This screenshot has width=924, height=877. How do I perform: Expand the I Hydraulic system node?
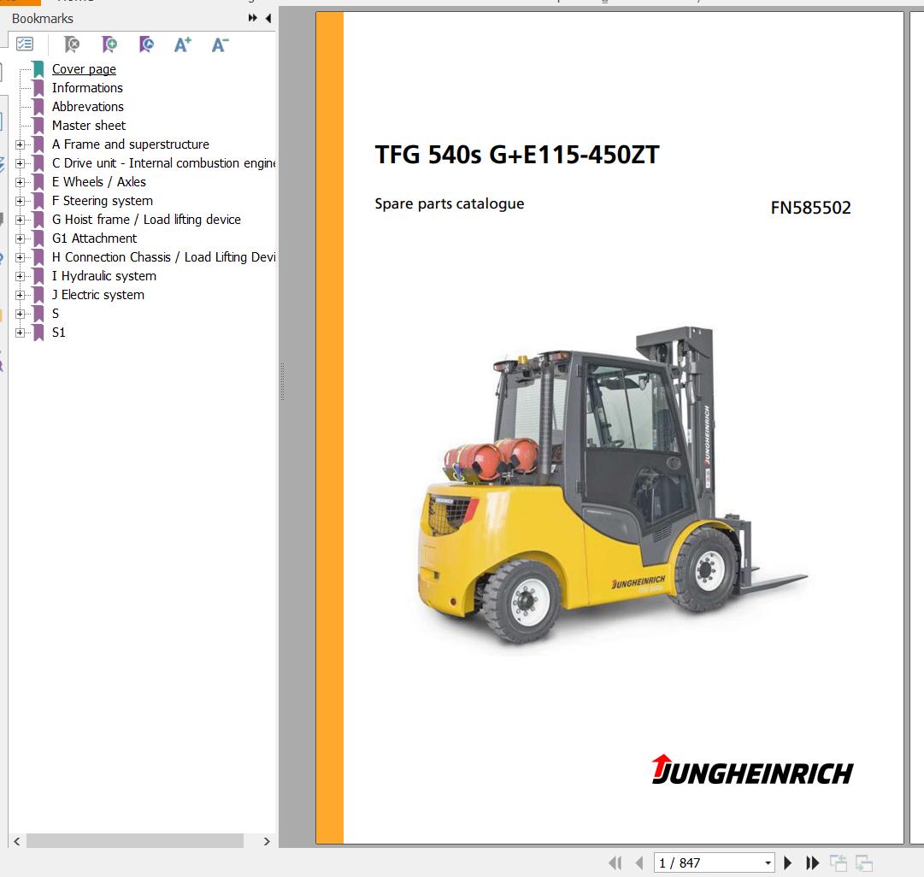(20, 276)
